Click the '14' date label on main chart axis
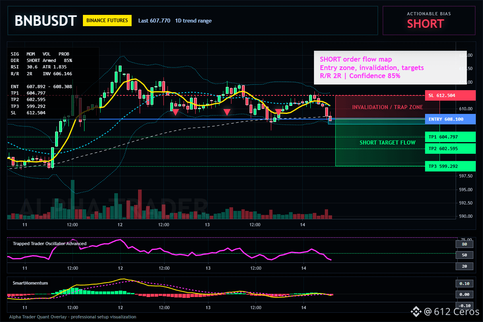The width and height of the screenshot is (483, 322). 303,224
